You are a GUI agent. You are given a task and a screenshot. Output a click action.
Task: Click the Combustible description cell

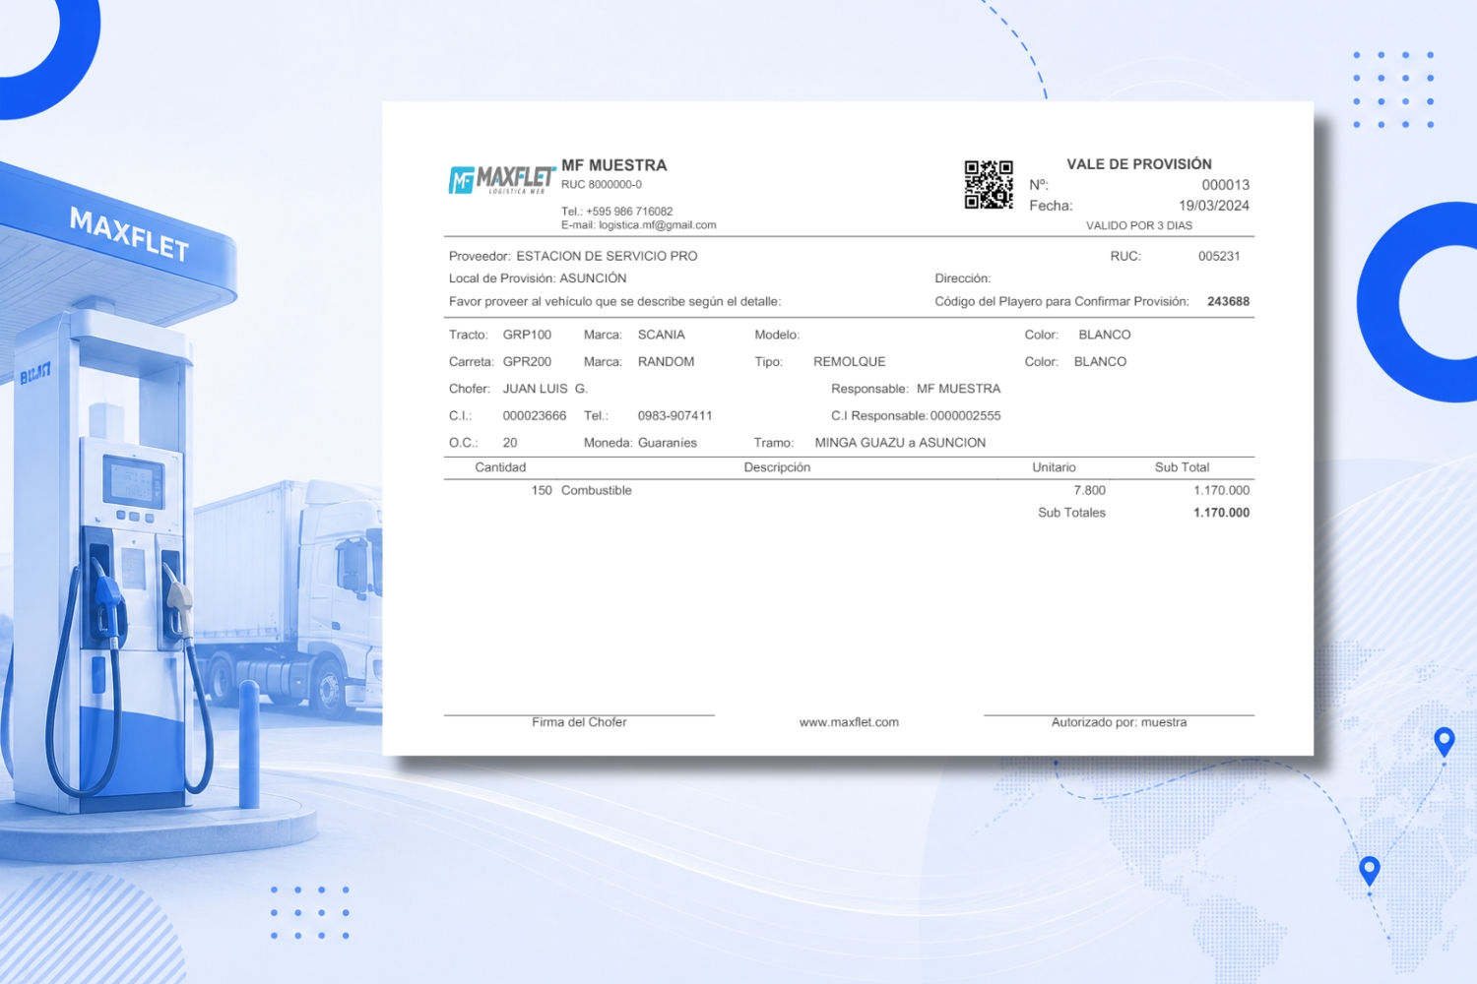point(597,490)
